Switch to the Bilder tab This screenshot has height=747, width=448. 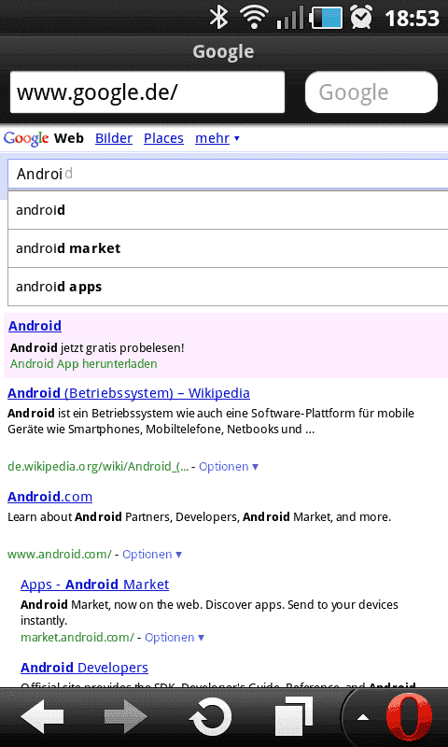click(x=114, y=138)
